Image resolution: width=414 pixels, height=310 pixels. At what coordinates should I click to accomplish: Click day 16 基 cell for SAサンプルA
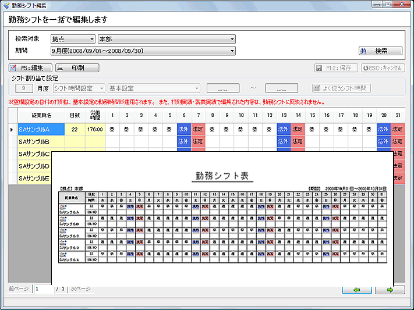point(326,130)
